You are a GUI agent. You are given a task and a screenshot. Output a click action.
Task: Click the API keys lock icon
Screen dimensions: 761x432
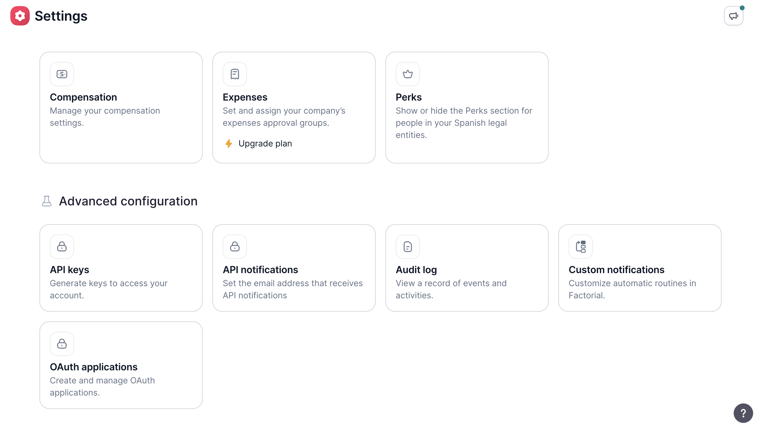(62, 247)
